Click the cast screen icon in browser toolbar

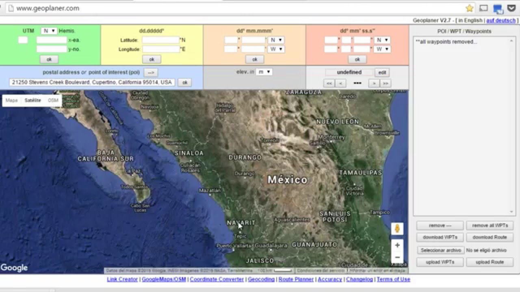click(483, 8)
